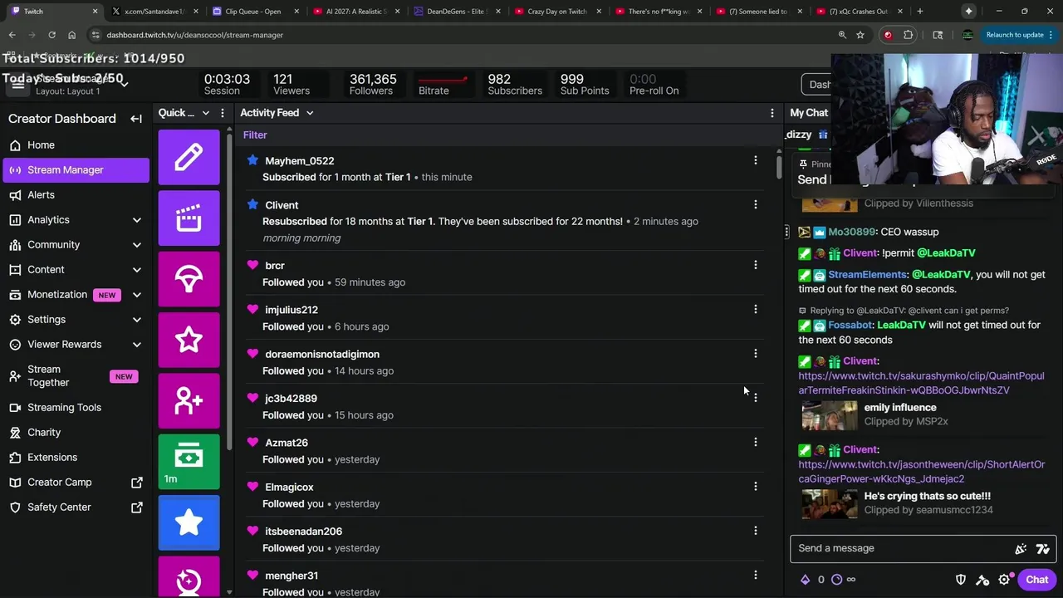Image resolution: width=1063 pixels, height=598 pixels.
Task: Click the 361,365 Followers stat
Action: coord(373,84)
